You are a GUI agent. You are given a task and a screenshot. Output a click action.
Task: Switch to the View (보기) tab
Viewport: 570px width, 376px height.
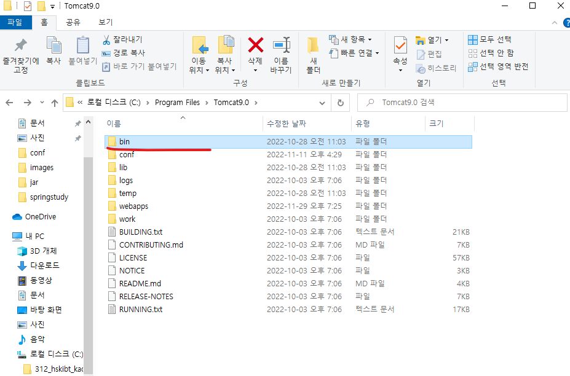[x=105, y=23]
